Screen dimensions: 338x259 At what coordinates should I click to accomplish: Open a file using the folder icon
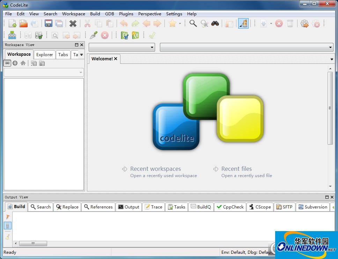tap(23, 23)
